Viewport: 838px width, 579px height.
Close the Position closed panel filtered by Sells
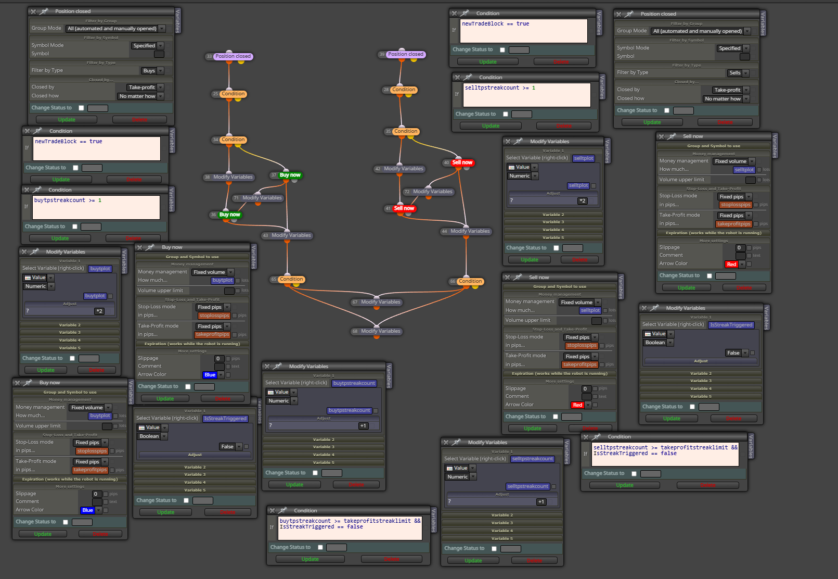(618, 14)
